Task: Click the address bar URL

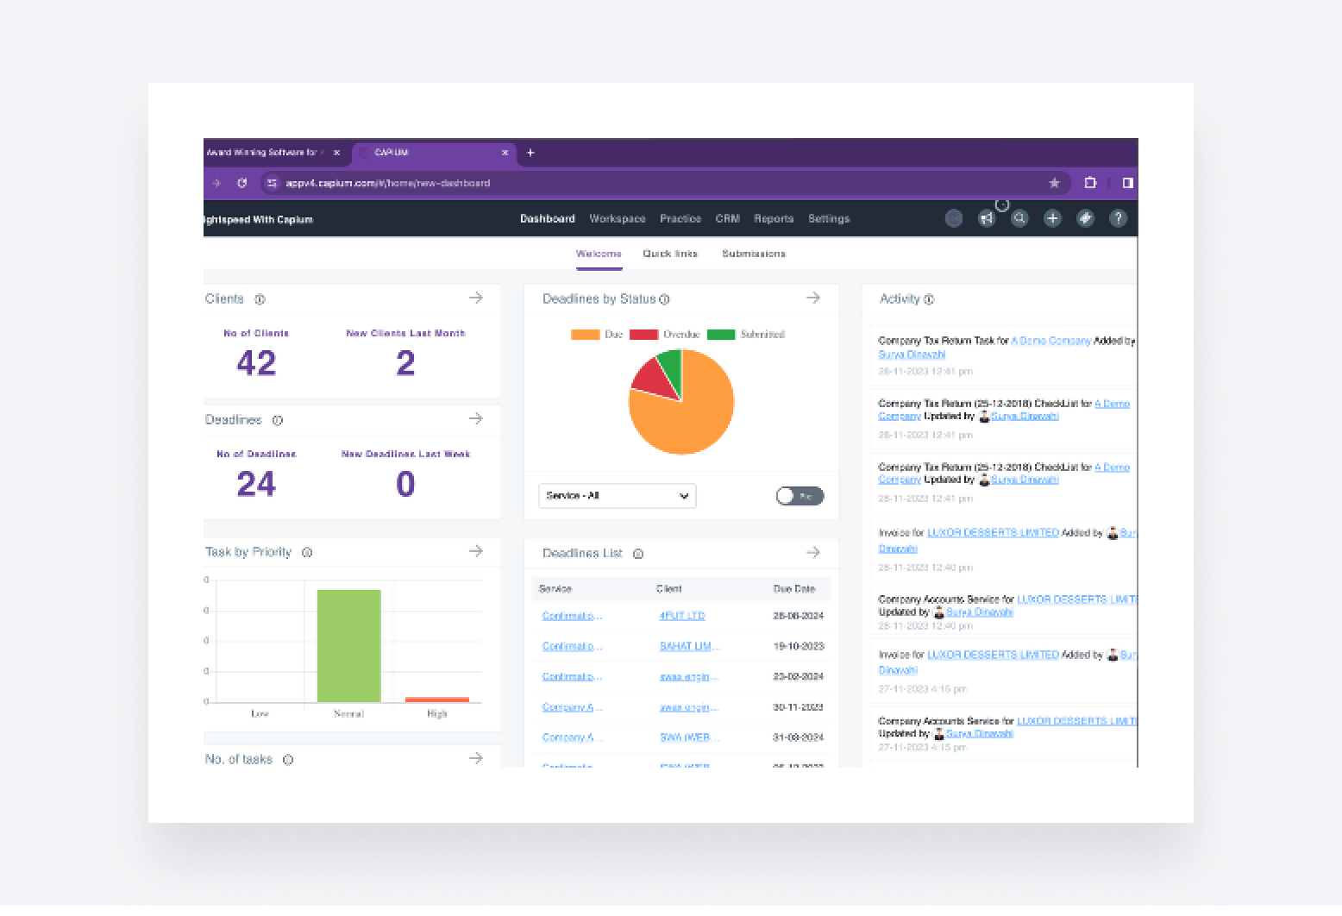Action: 388,183
